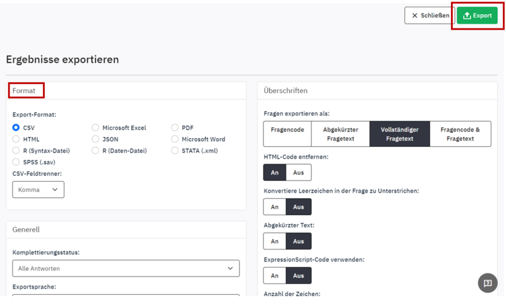Set Leerzeichen zu Unterstrichen to An
This screenshot has width=506, height=305.
point(275,207)
